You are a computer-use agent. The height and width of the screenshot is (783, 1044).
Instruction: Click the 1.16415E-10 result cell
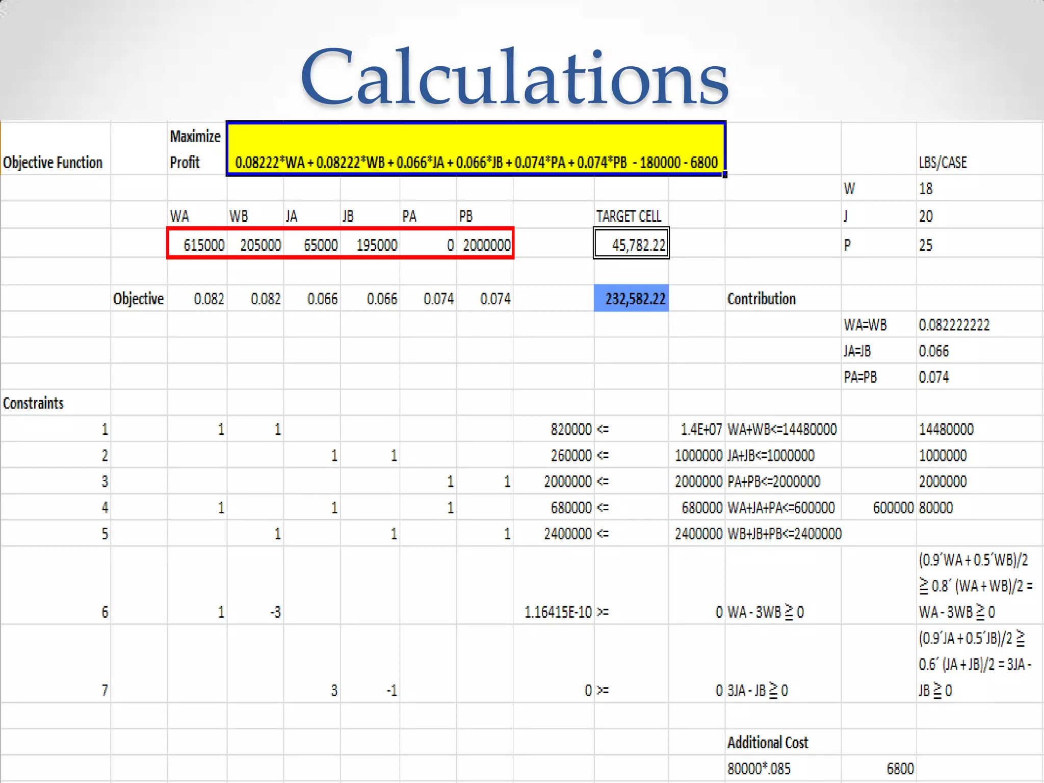tap(558, 612)
